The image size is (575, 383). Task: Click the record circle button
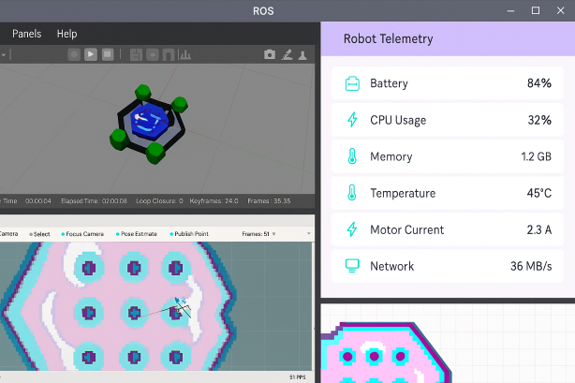click(73, 55)
